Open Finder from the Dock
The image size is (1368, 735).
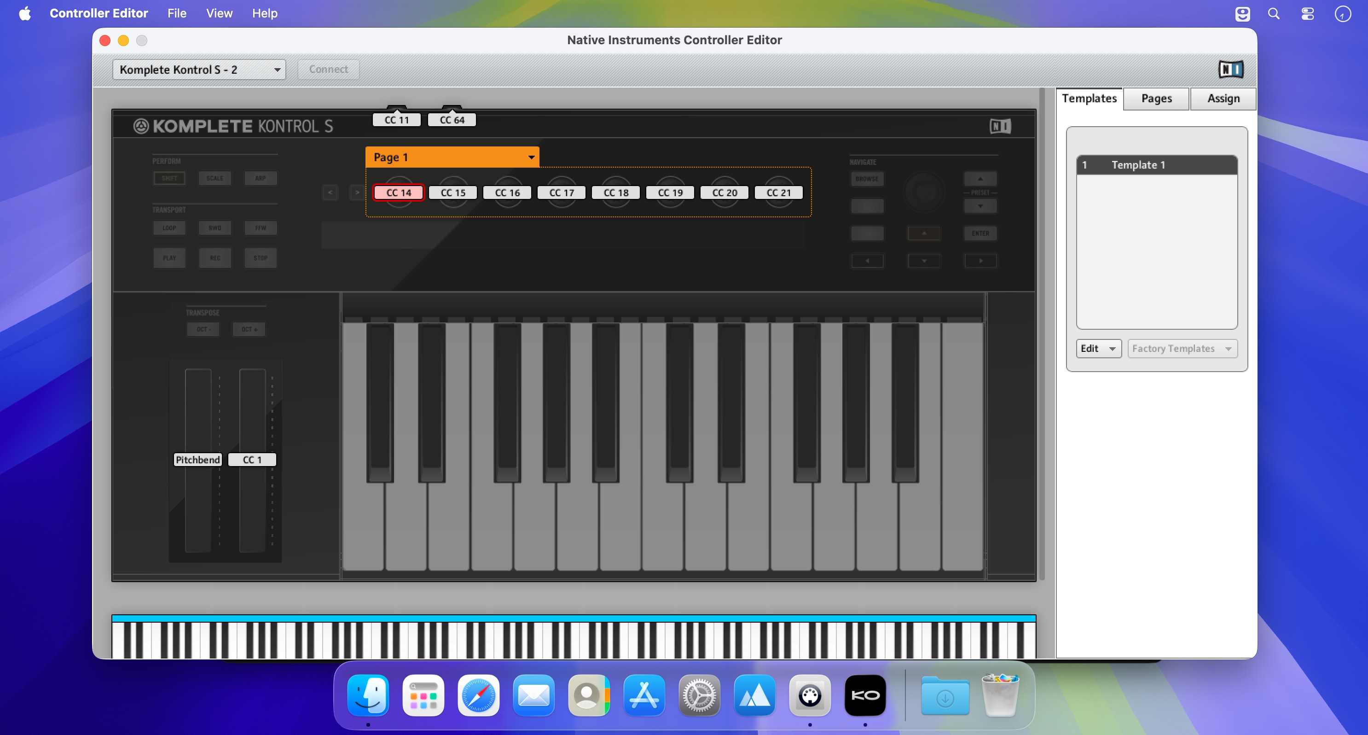point(368,695)
